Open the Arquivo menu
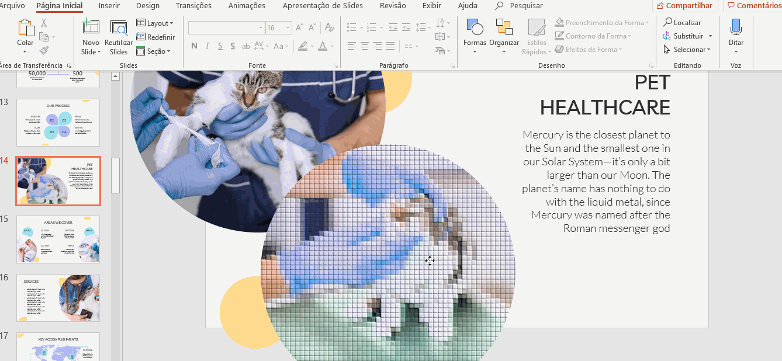 pos(12,6)
